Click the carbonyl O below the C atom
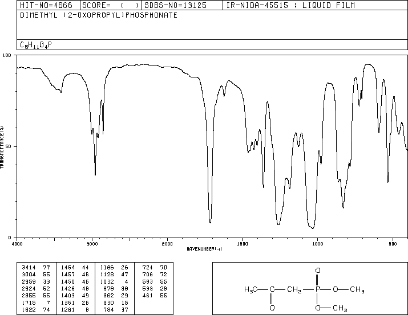408x315 pixels. [272, 308]
